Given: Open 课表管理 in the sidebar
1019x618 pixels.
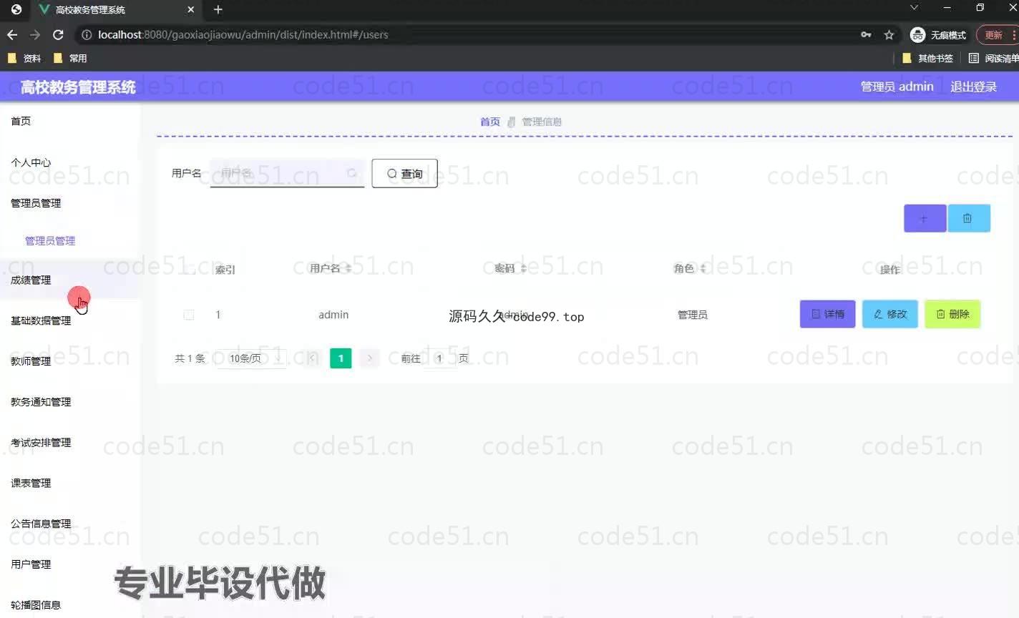Looking at the screenshot, I should 69,484.
